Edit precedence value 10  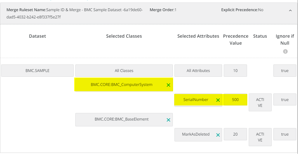click(235, 71)
